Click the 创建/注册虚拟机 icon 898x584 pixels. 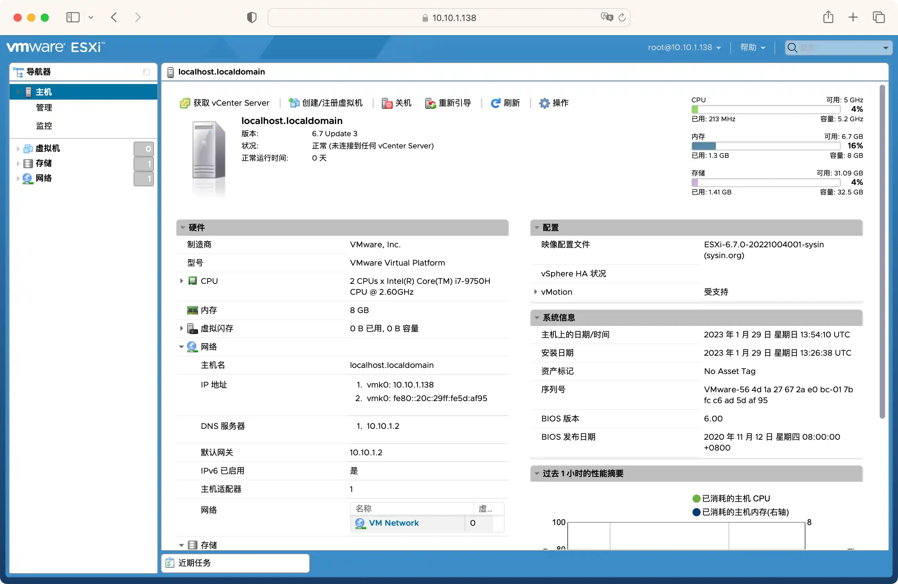292,103
